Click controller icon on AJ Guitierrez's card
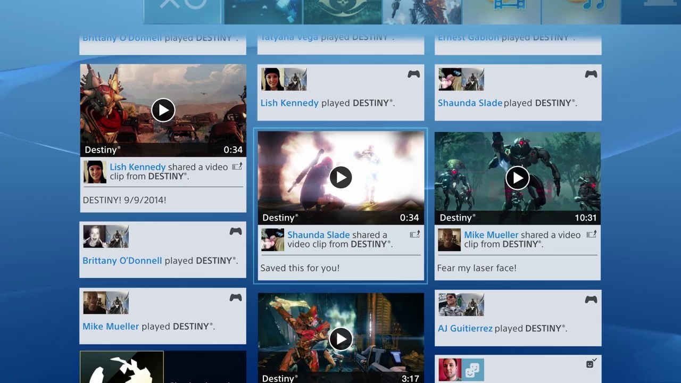 click(x=591, y=299)
